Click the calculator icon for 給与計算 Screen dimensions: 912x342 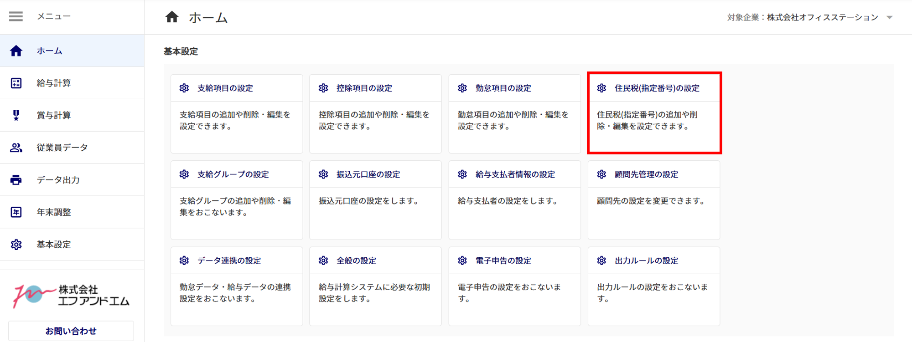16,83
